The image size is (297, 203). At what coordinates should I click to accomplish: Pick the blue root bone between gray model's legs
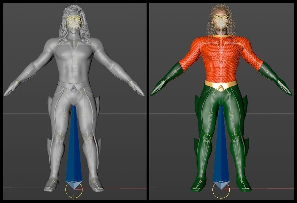coord(74,147)
